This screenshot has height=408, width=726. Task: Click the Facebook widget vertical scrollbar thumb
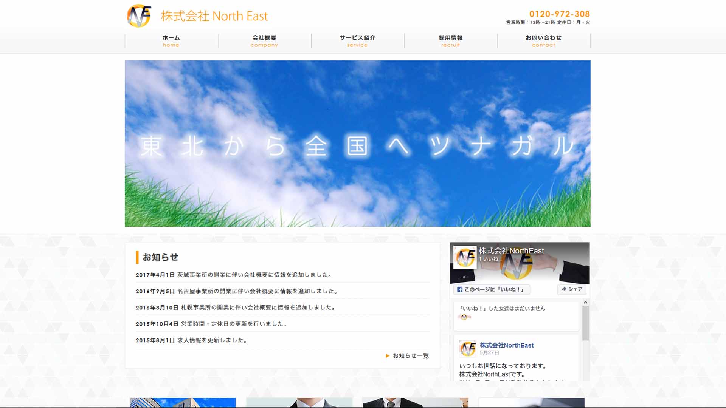pyautogui.click(x=585, y=323)
